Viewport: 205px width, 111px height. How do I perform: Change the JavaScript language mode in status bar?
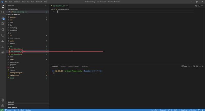pyautogui.click(x=183, y=110)
